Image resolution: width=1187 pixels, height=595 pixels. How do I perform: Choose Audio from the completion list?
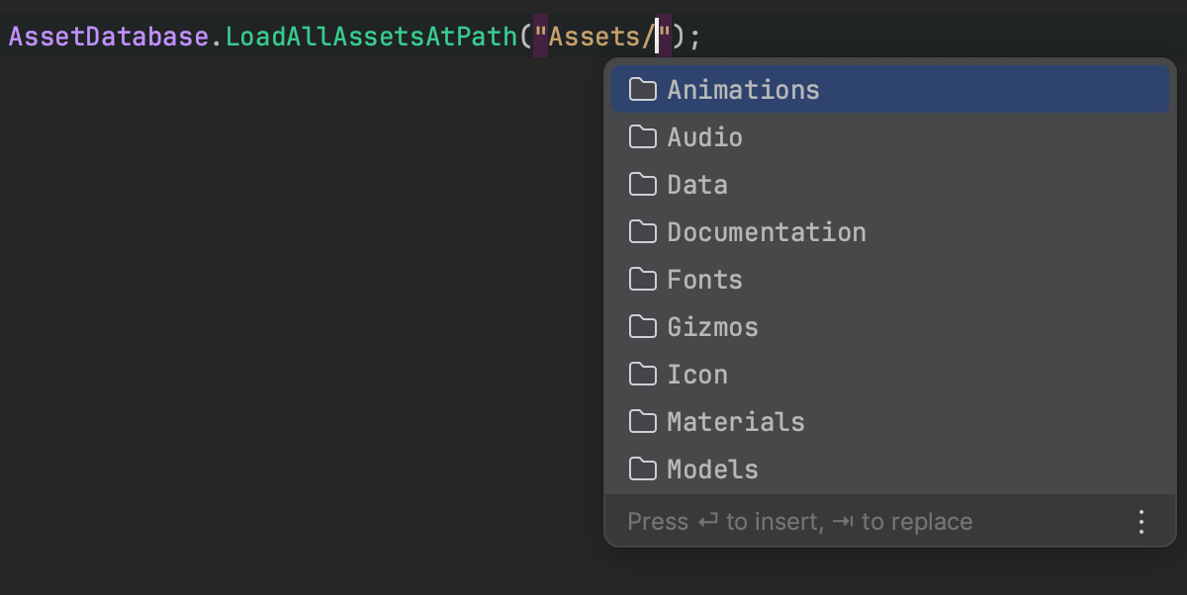click(704, 137)
